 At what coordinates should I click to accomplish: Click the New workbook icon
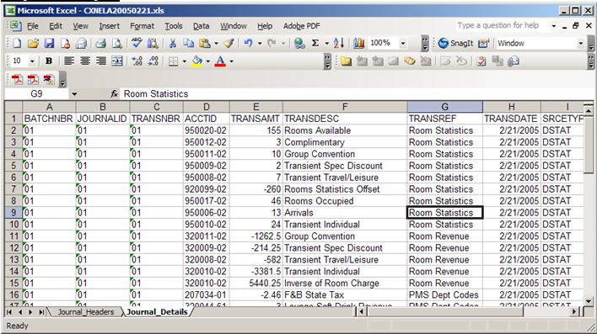(16, 43)
